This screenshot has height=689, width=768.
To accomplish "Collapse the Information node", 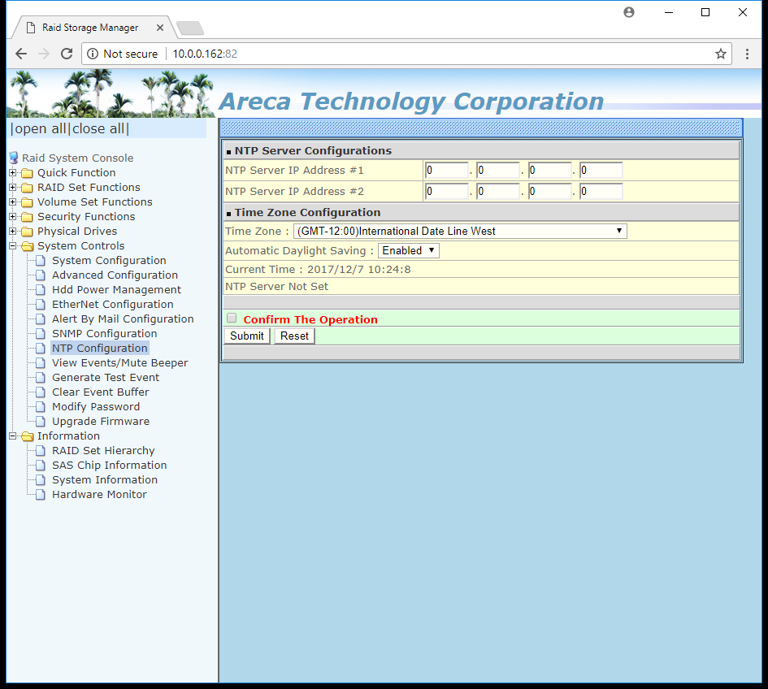I will tap(13, 435).
